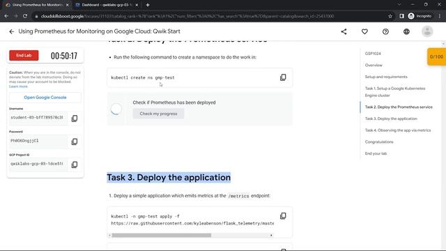Copy the kubectl create ns command
Image resolution: width=446 pixels, height=251 pixels.
tap(283, 77)
